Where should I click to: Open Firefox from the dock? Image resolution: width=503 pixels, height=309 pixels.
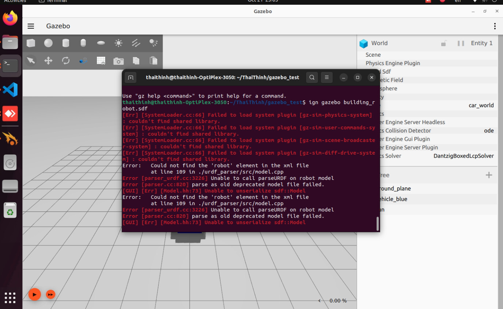coord(10,18)
